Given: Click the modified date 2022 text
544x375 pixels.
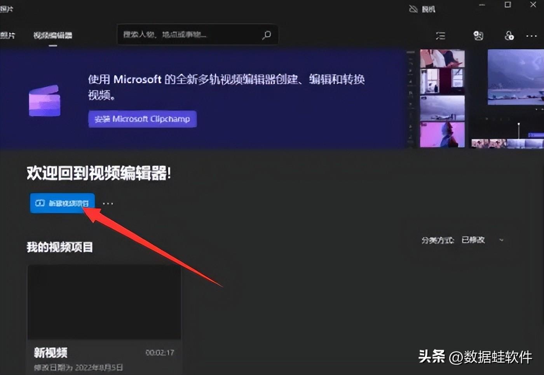Looking at the screenshot, I should point(78,367).
